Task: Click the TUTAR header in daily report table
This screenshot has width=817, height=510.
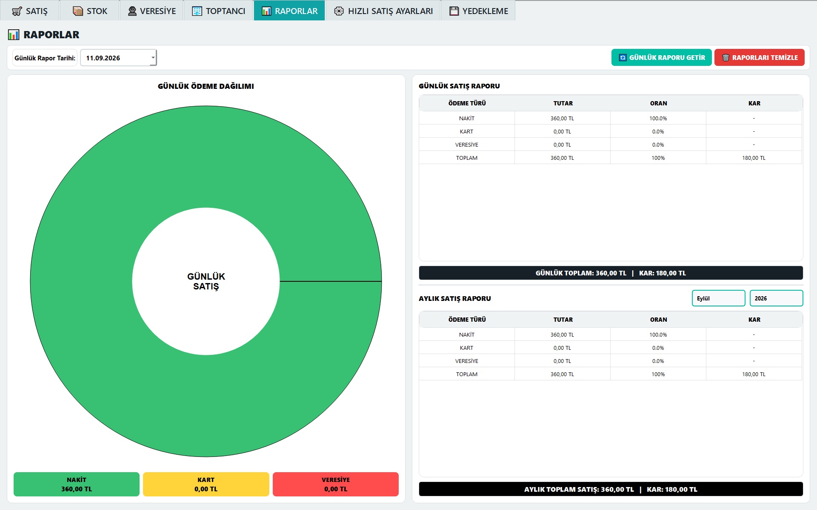Action: (x=563, y=103)
